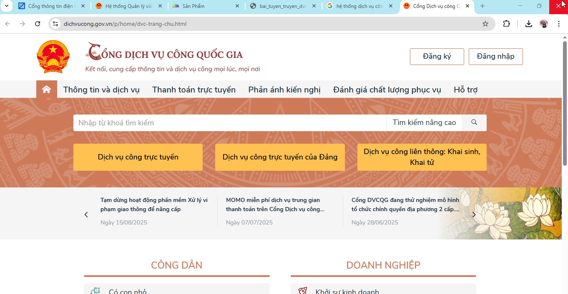Screen dimensions: 568x294
Task: Click the keyword search input field
Action: (x=229, y=123)
